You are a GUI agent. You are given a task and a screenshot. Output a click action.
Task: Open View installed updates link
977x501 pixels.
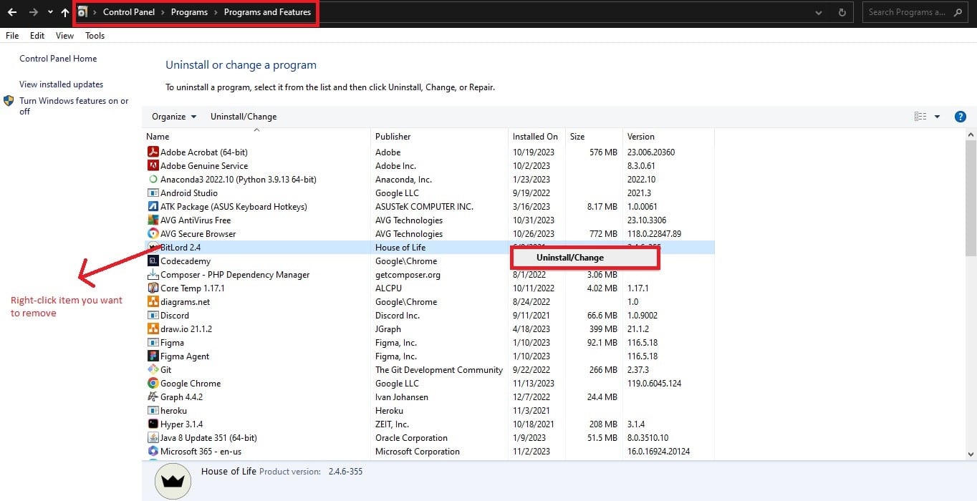pyautogui.click(x=61, y=84)
